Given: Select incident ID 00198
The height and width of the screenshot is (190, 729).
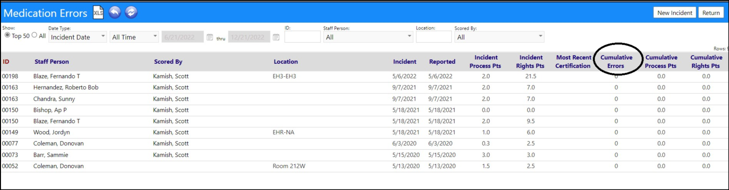Looking at the screenshot, I should coord(10,76).
